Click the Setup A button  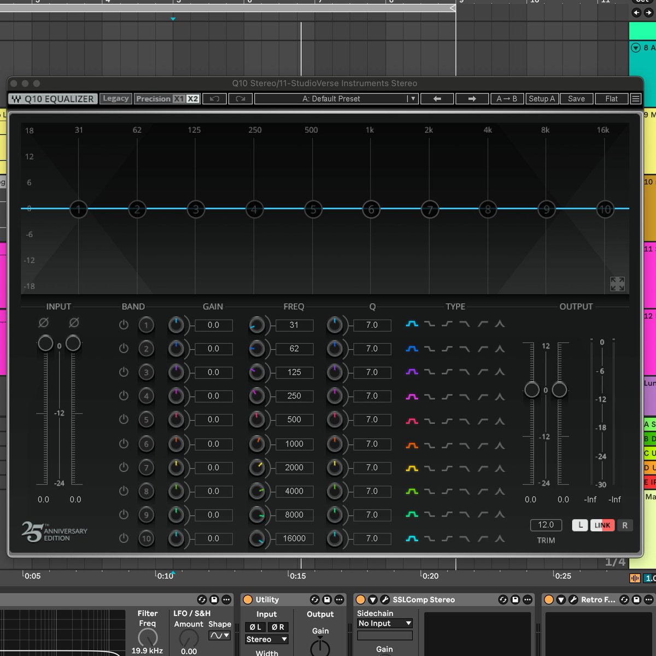[542, 99]
